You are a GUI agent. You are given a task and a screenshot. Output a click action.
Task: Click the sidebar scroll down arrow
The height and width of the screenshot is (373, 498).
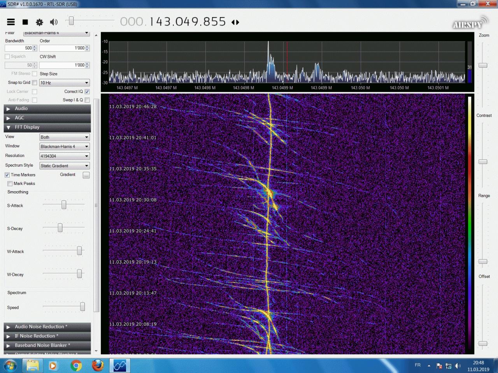(96, 351)
